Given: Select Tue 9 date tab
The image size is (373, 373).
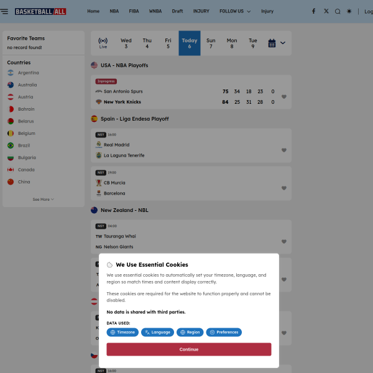Looking at the screenshot, I should (x=253, y=43).
